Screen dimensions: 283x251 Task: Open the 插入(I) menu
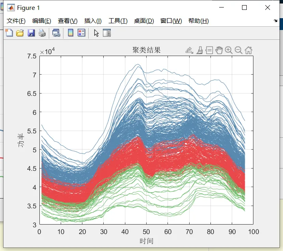coord(93,21)
